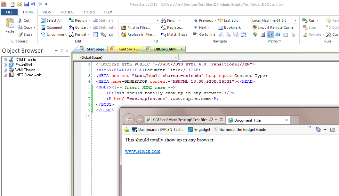The height and width of the screenshot is (196, 339).
Task: Jump to the Last edit location
Action: [x=228, y=20]
